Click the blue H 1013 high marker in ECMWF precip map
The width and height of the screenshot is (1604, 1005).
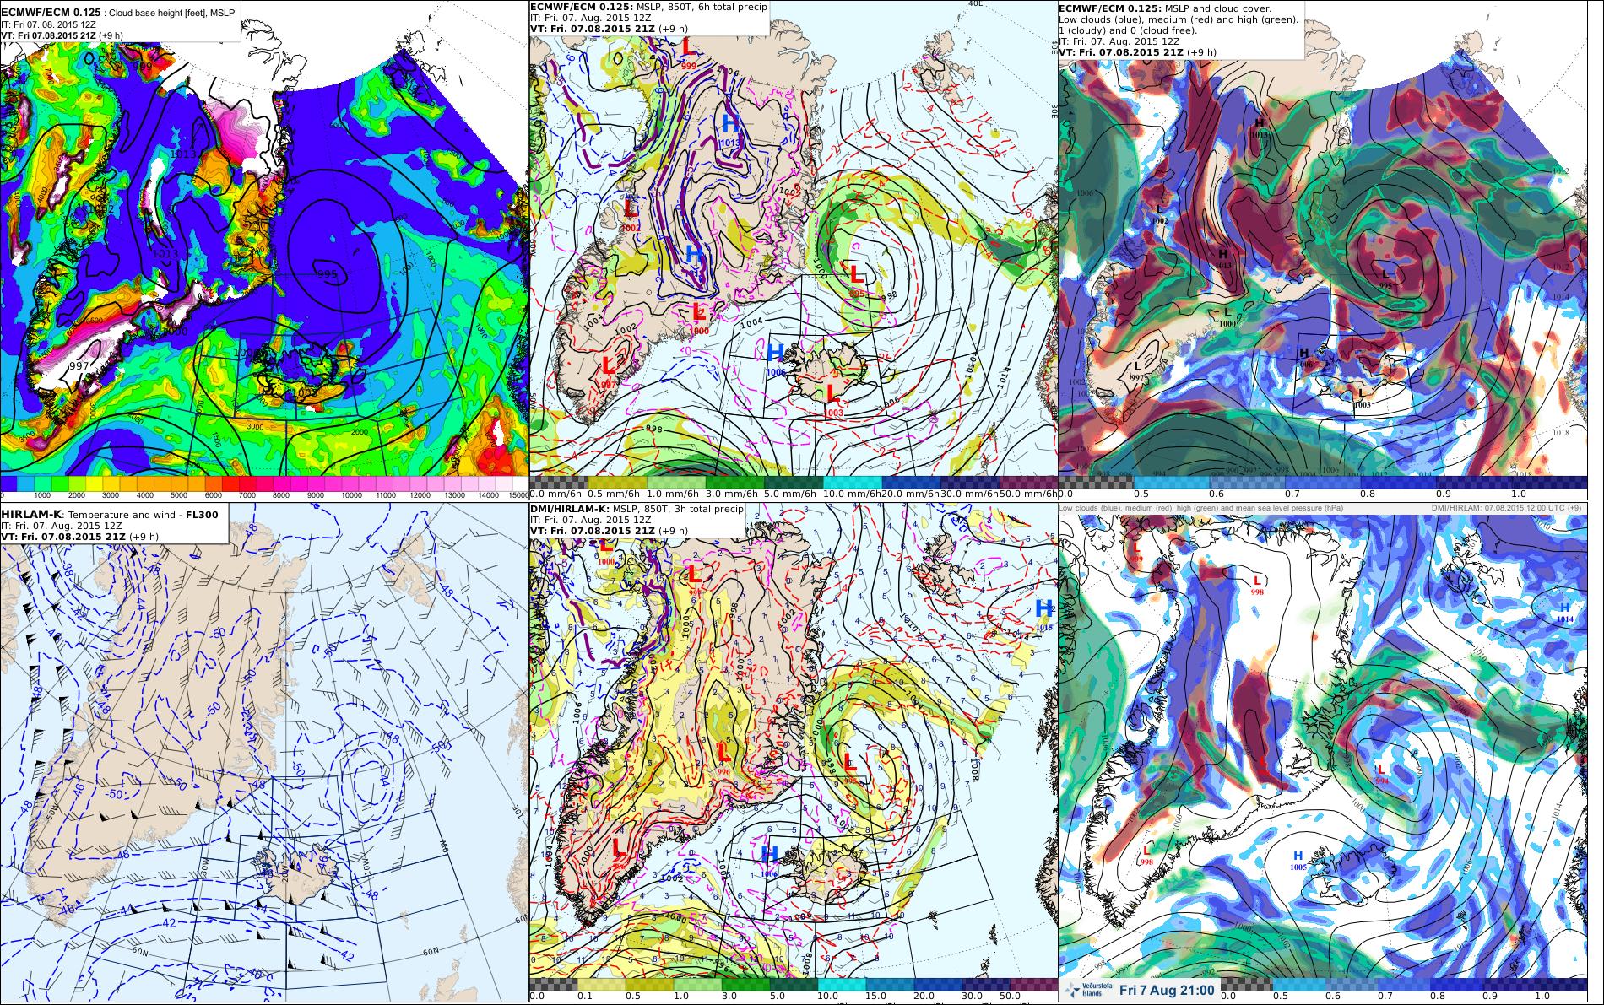click(729, 128)
